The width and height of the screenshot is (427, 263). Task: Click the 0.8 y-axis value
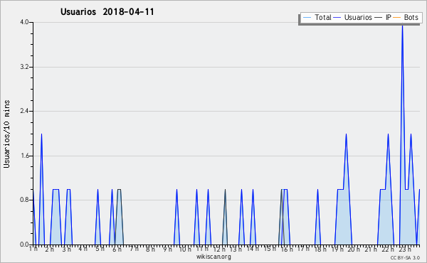24,200
